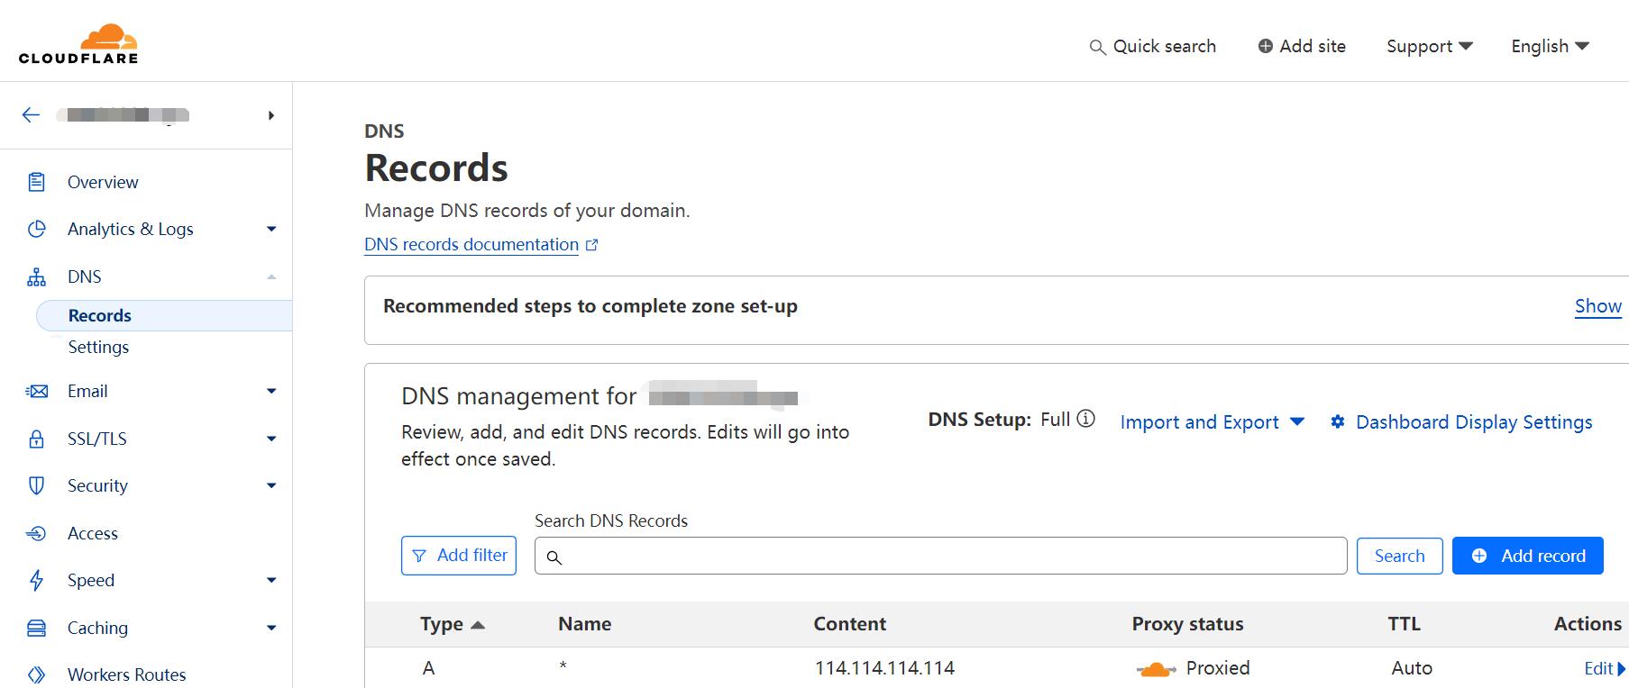
Task: Click the Analytics & Logs pie icon
Action: click(x=36, y=229)
